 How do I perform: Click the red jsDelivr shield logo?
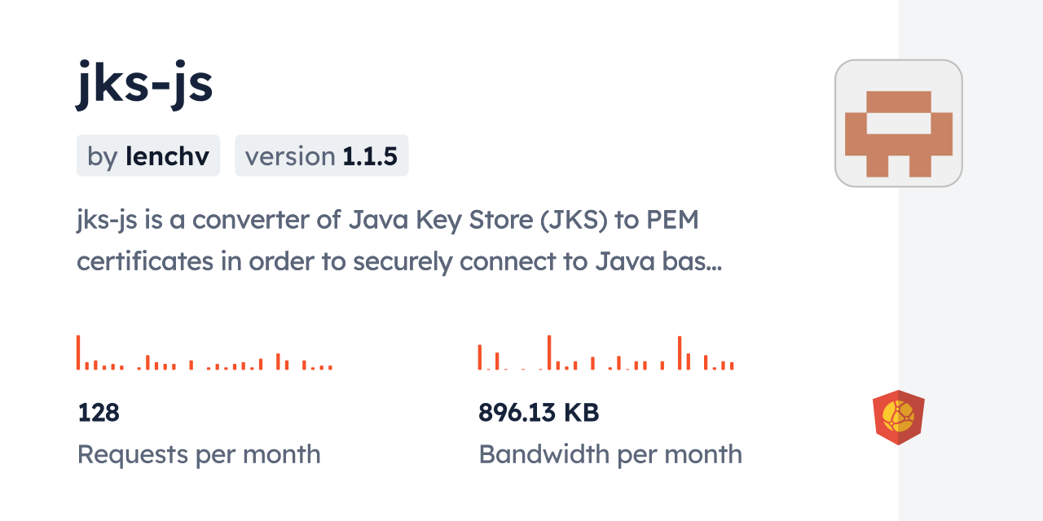[x=898, y=418]
